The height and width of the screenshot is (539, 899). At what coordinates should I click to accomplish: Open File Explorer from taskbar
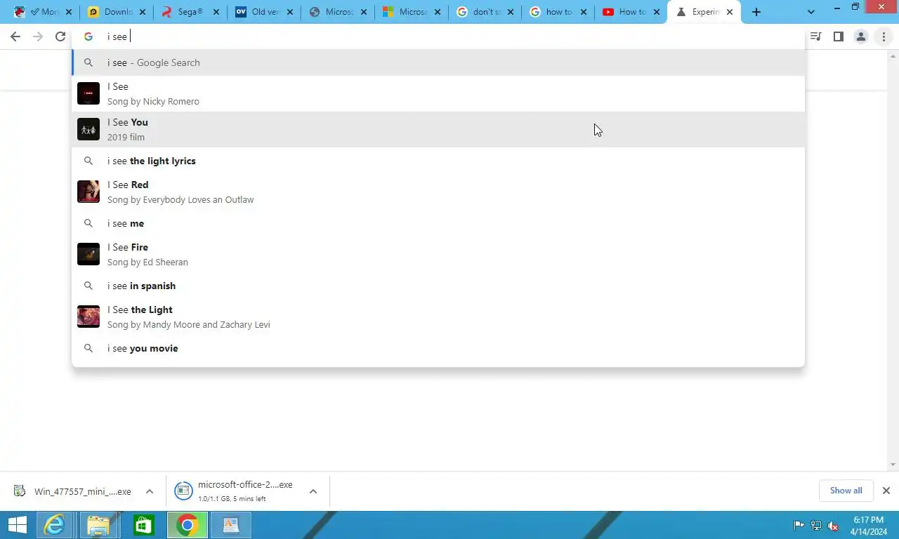click(x=99, y=525)
